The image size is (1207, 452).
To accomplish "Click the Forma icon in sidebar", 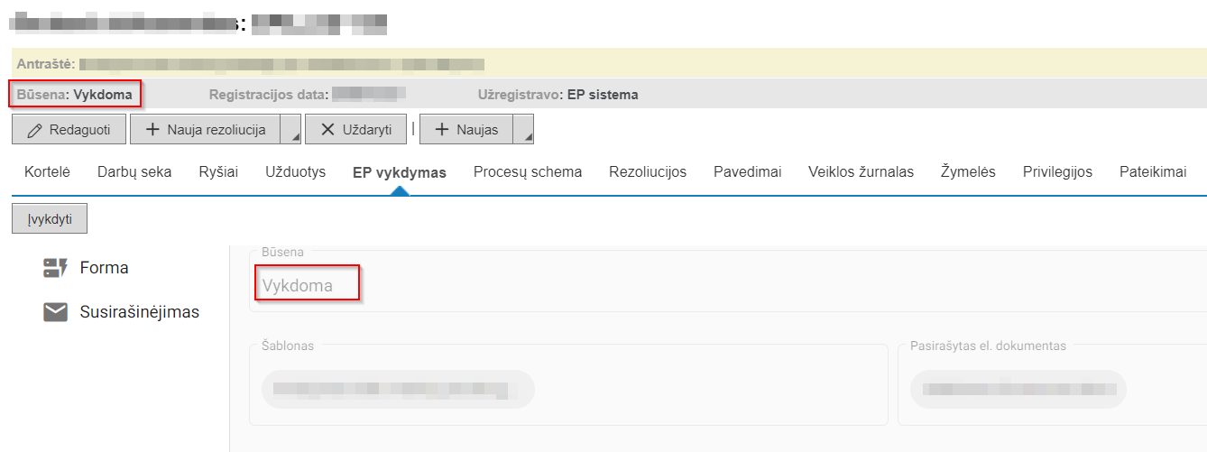I will pyautogui.click(x=56, y=268).
